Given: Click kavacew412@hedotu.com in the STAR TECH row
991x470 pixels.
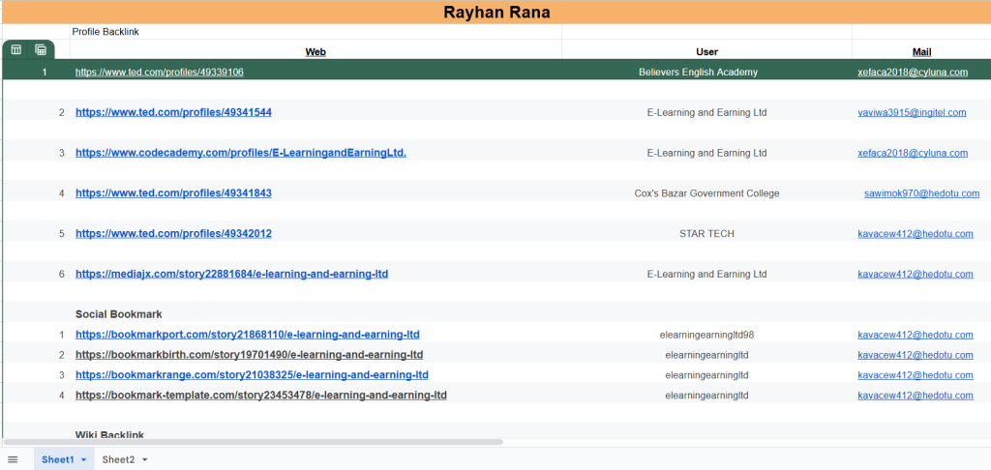Looking at the screenshot, I should click(x=916, y=234).
